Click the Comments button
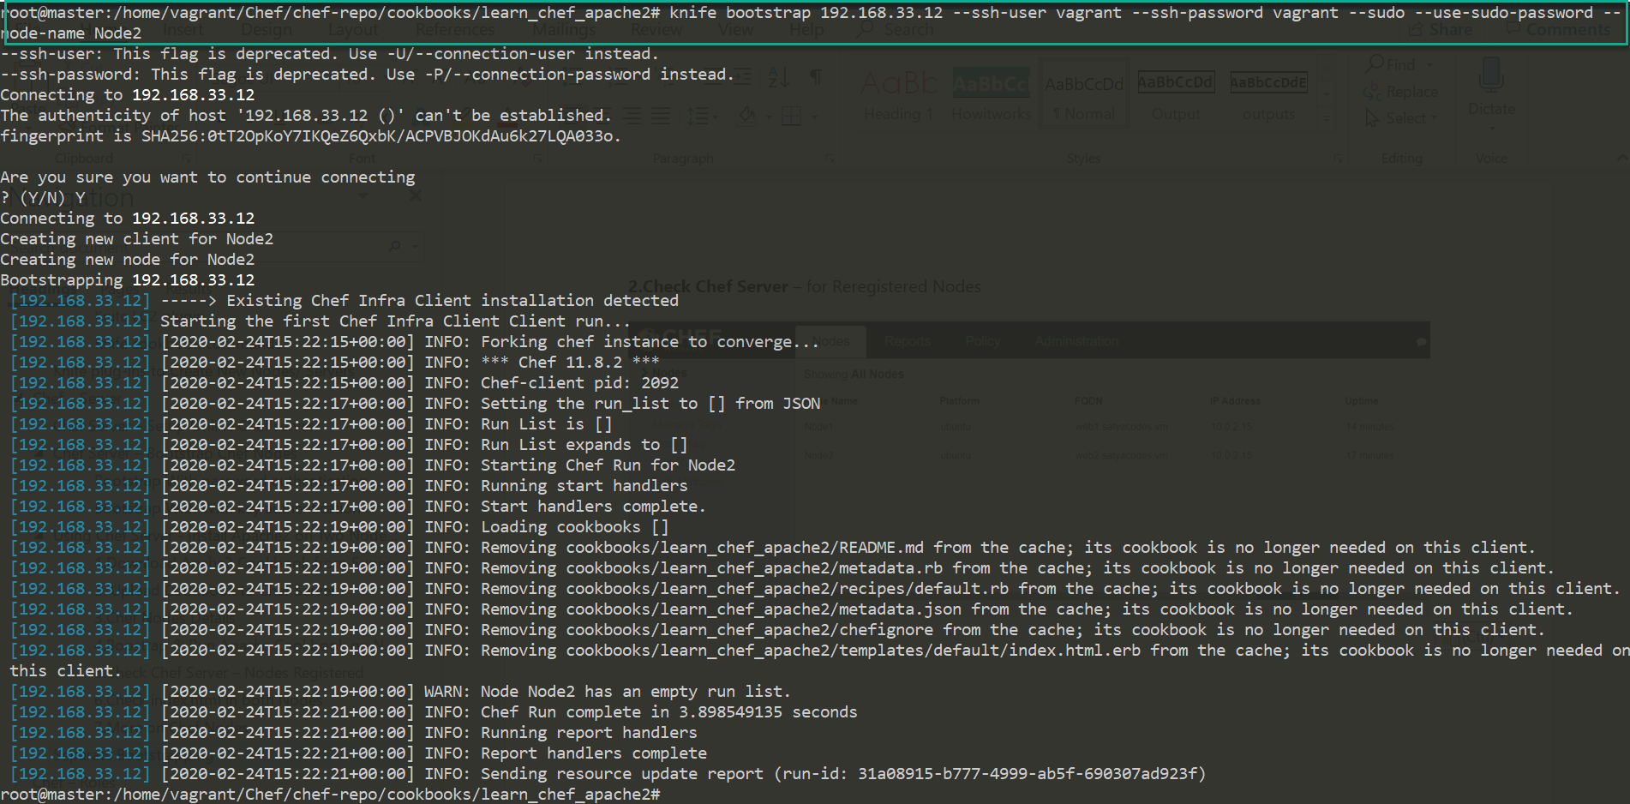This screenshot has width=1630, height=804. pos(1560,30)
